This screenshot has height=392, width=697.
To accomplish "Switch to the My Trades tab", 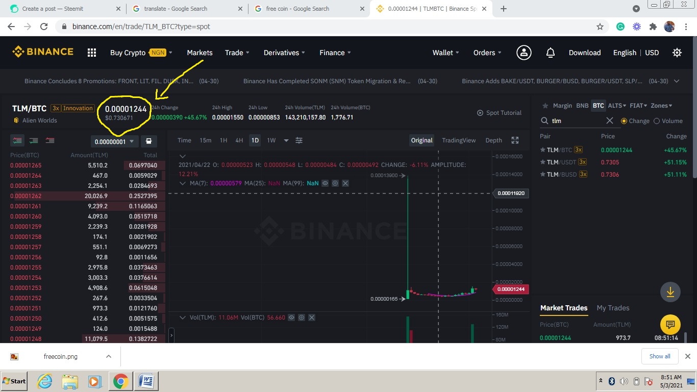I will point(613,308).
